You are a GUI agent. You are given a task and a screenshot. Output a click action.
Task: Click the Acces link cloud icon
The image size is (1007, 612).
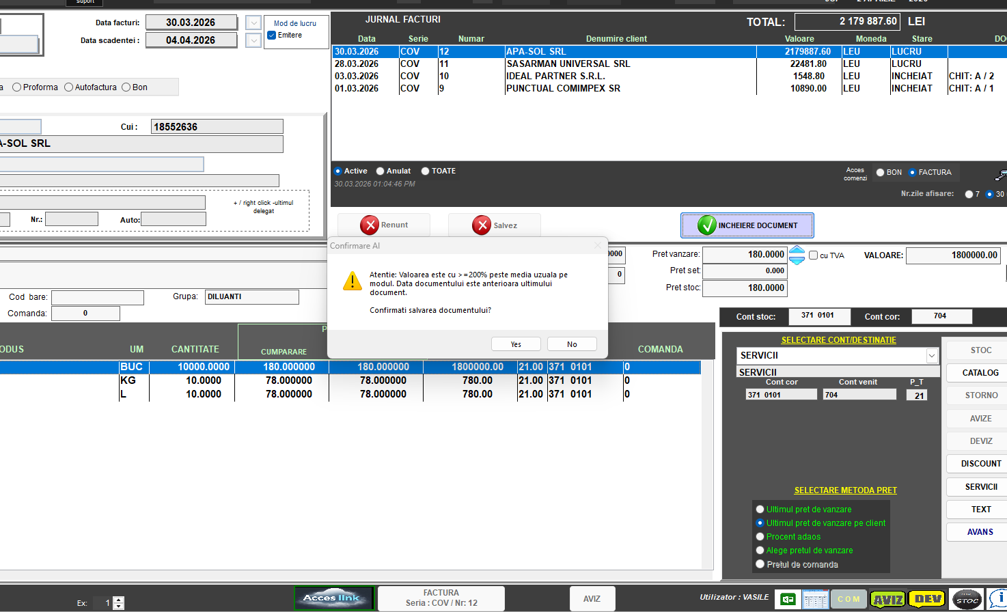[332, 598]
